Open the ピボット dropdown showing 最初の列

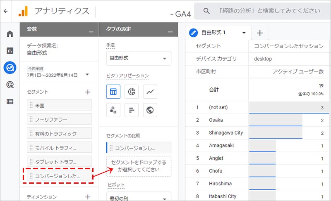point(139,197)
